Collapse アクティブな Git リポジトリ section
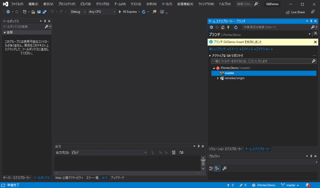The height and width of the screenshot is (188, 320). coord(209,55)
